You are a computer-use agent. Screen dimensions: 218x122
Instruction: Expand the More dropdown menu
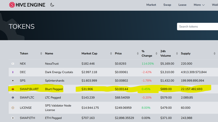click(x=199, y=5)
